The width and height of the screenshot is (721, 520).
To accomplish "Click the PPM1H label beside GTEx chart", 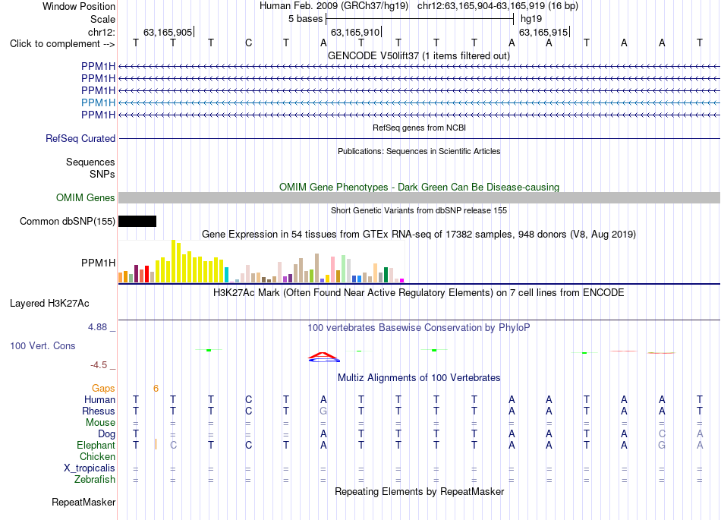I will (x=98, y=263).
